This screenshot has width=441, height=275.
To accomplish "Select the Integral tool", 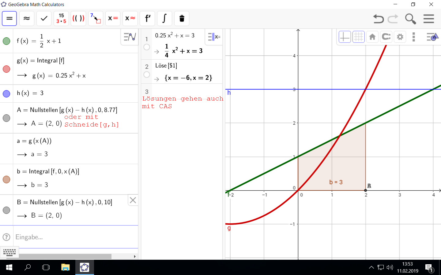I will pos(164,19).
